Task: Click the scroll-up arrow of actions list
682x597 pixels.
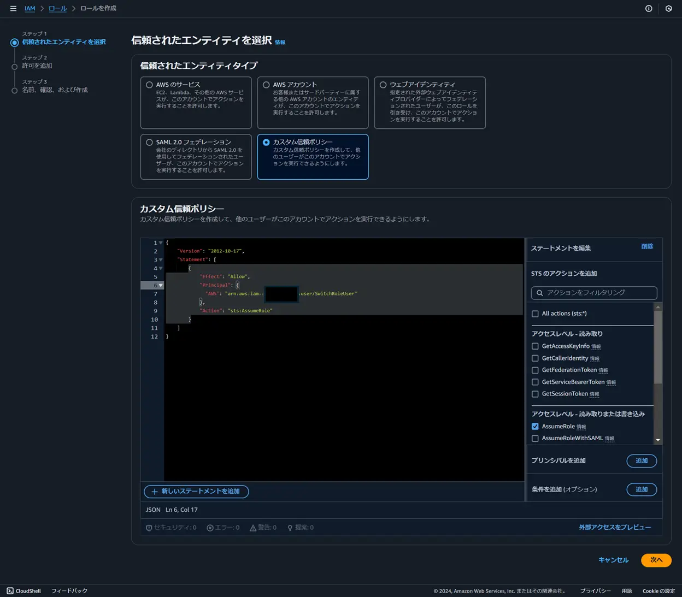Action: 658,307
